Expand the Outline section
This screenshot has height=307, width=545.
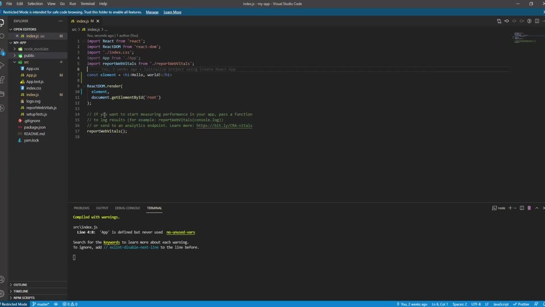(38, 285)
